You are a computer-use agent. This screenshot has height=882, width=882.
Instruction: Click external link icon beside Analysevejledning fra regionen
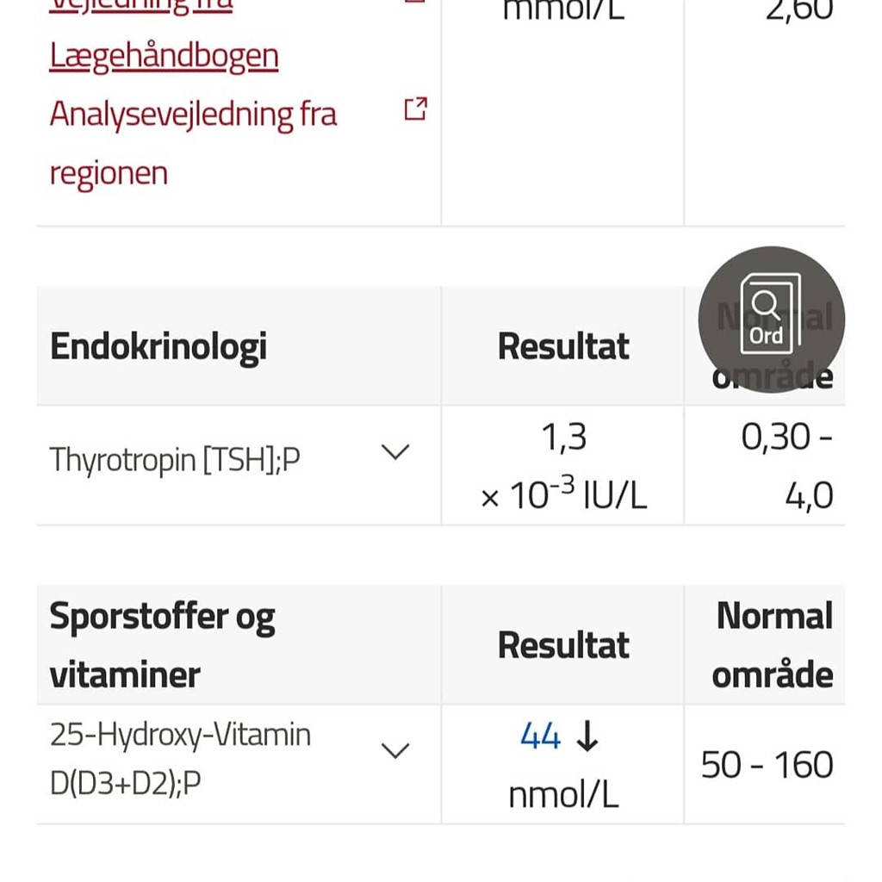pos(415,109)
